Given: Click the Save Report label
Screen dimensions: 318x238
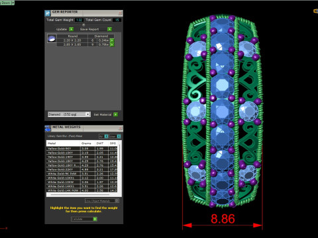Looking at the screenshot, I should (89, 29).
